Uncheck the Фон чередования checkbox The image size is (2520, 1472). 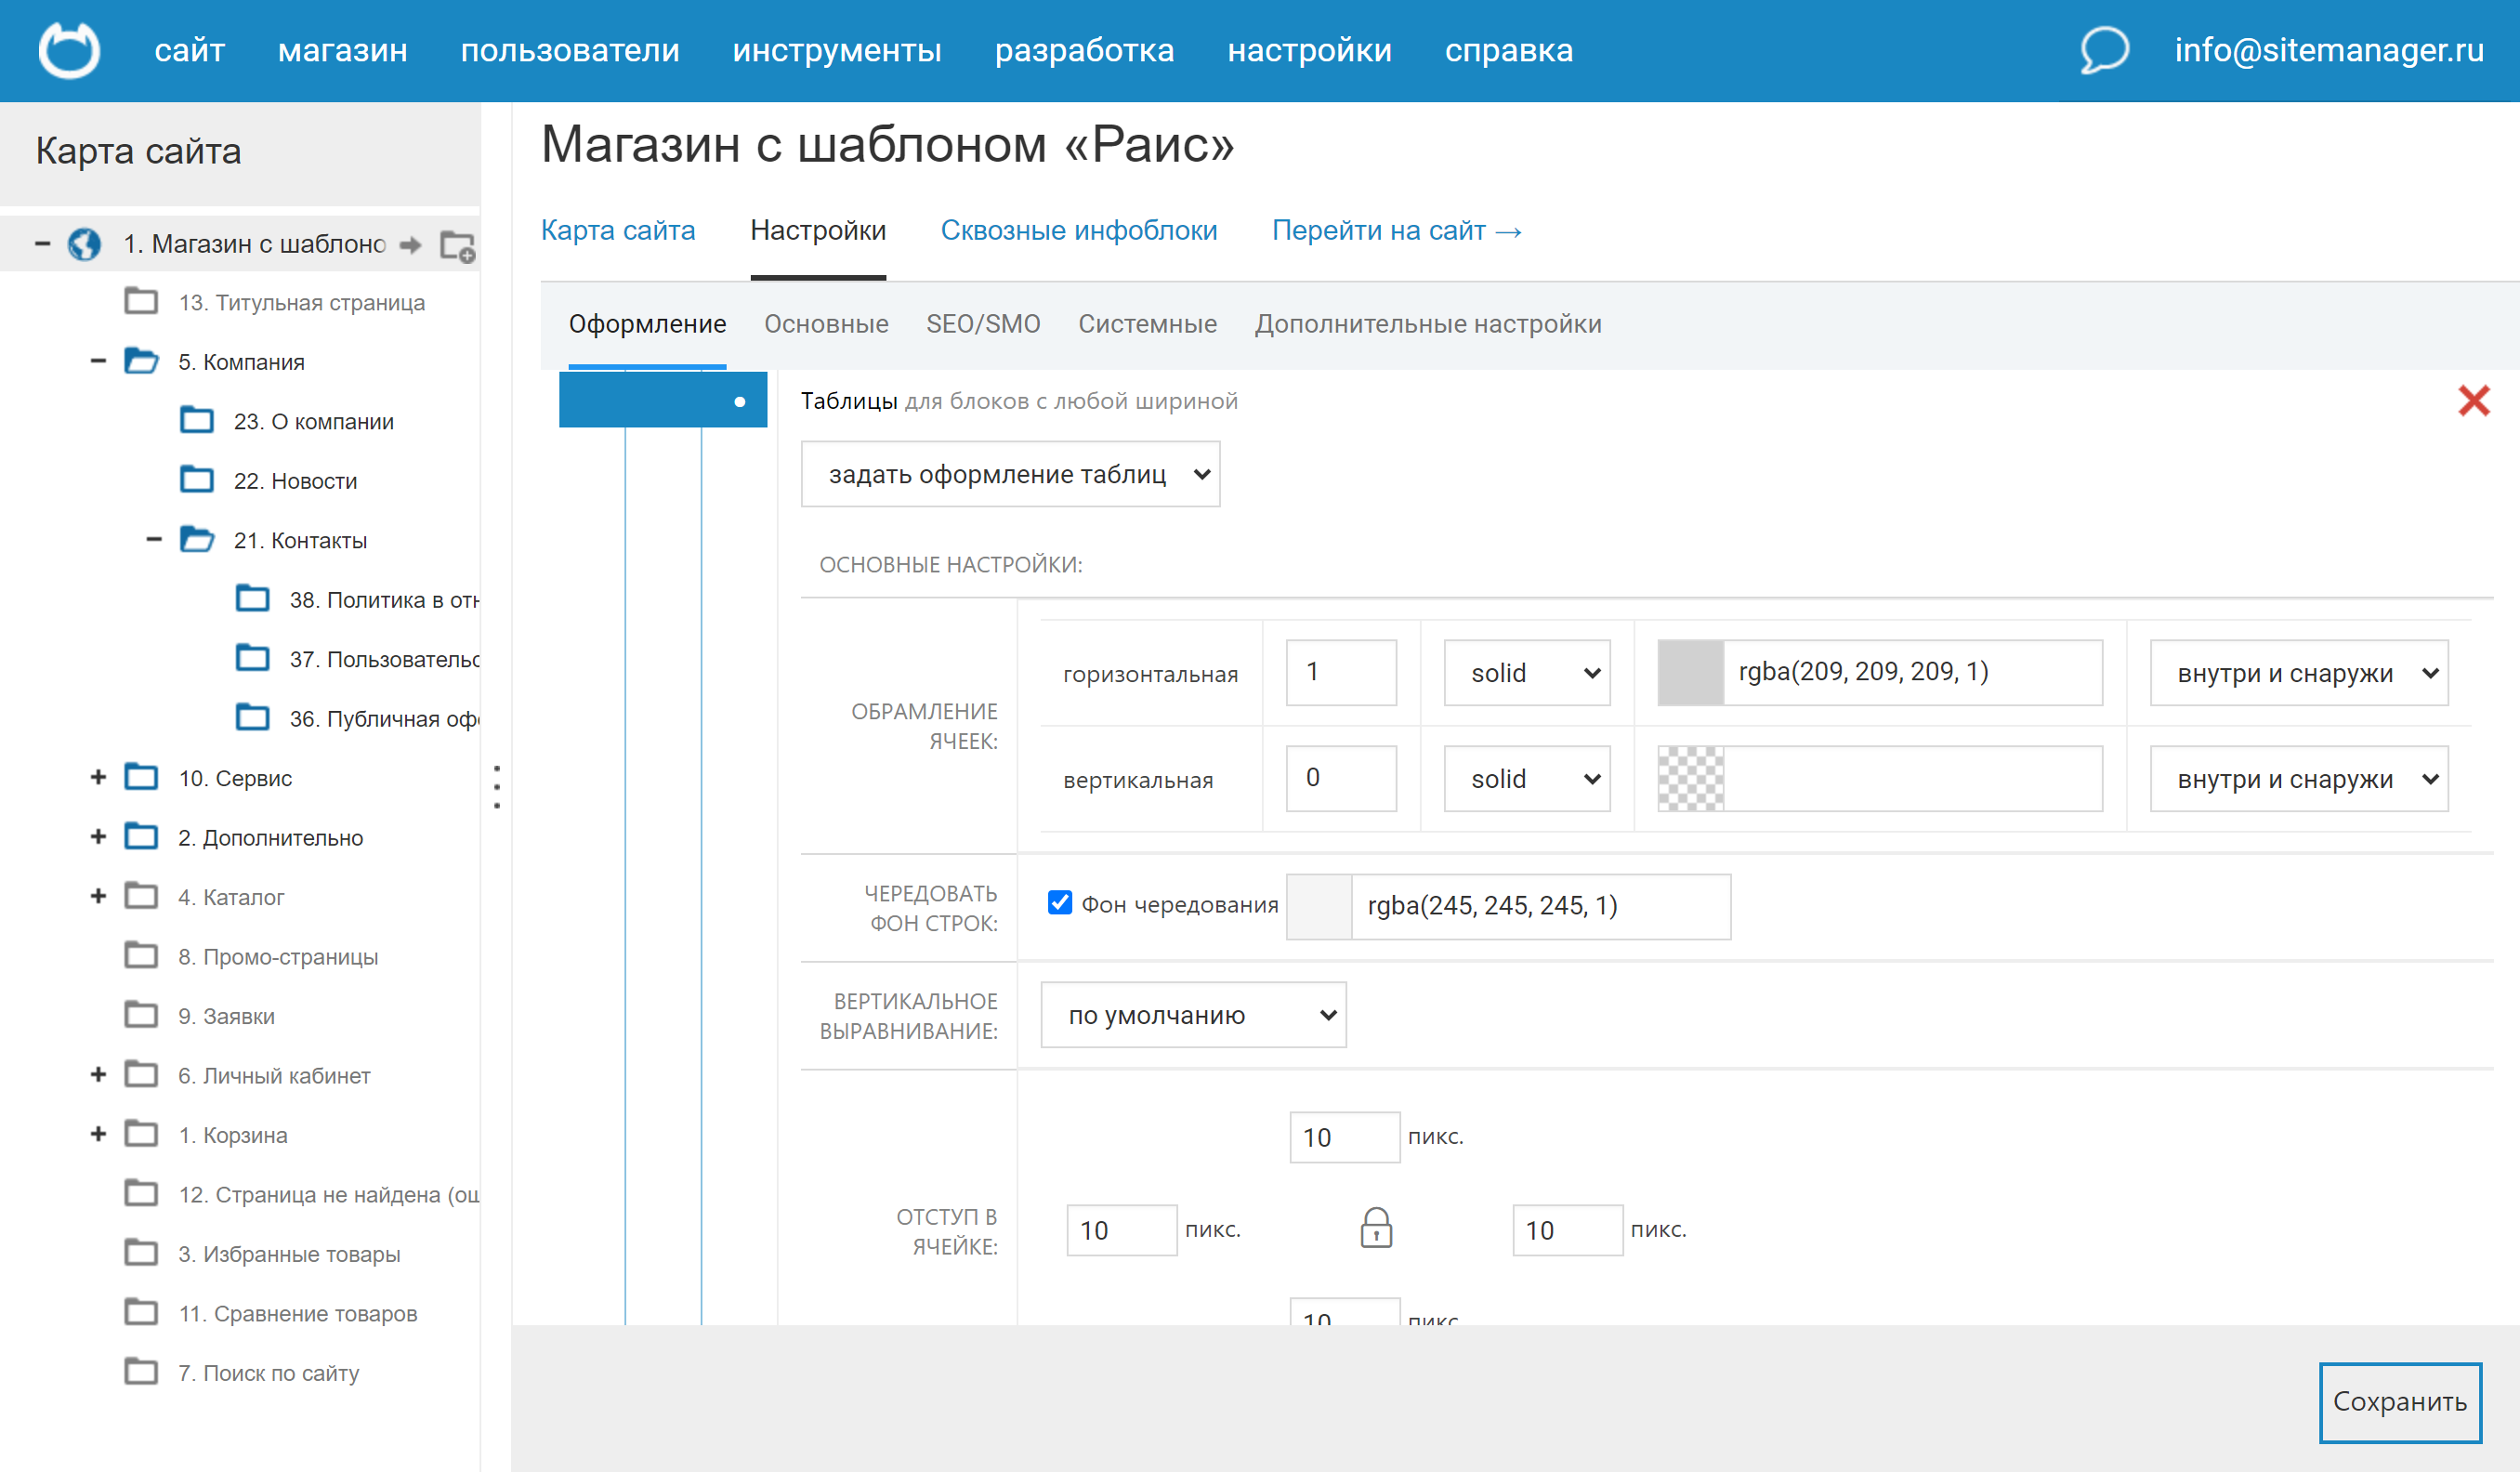tap(1060, 903)
